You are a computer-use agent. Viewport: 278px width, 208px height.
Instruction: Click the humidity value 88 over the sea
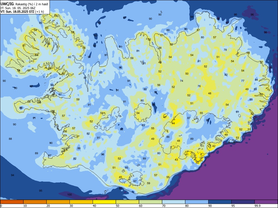point(10,139)
